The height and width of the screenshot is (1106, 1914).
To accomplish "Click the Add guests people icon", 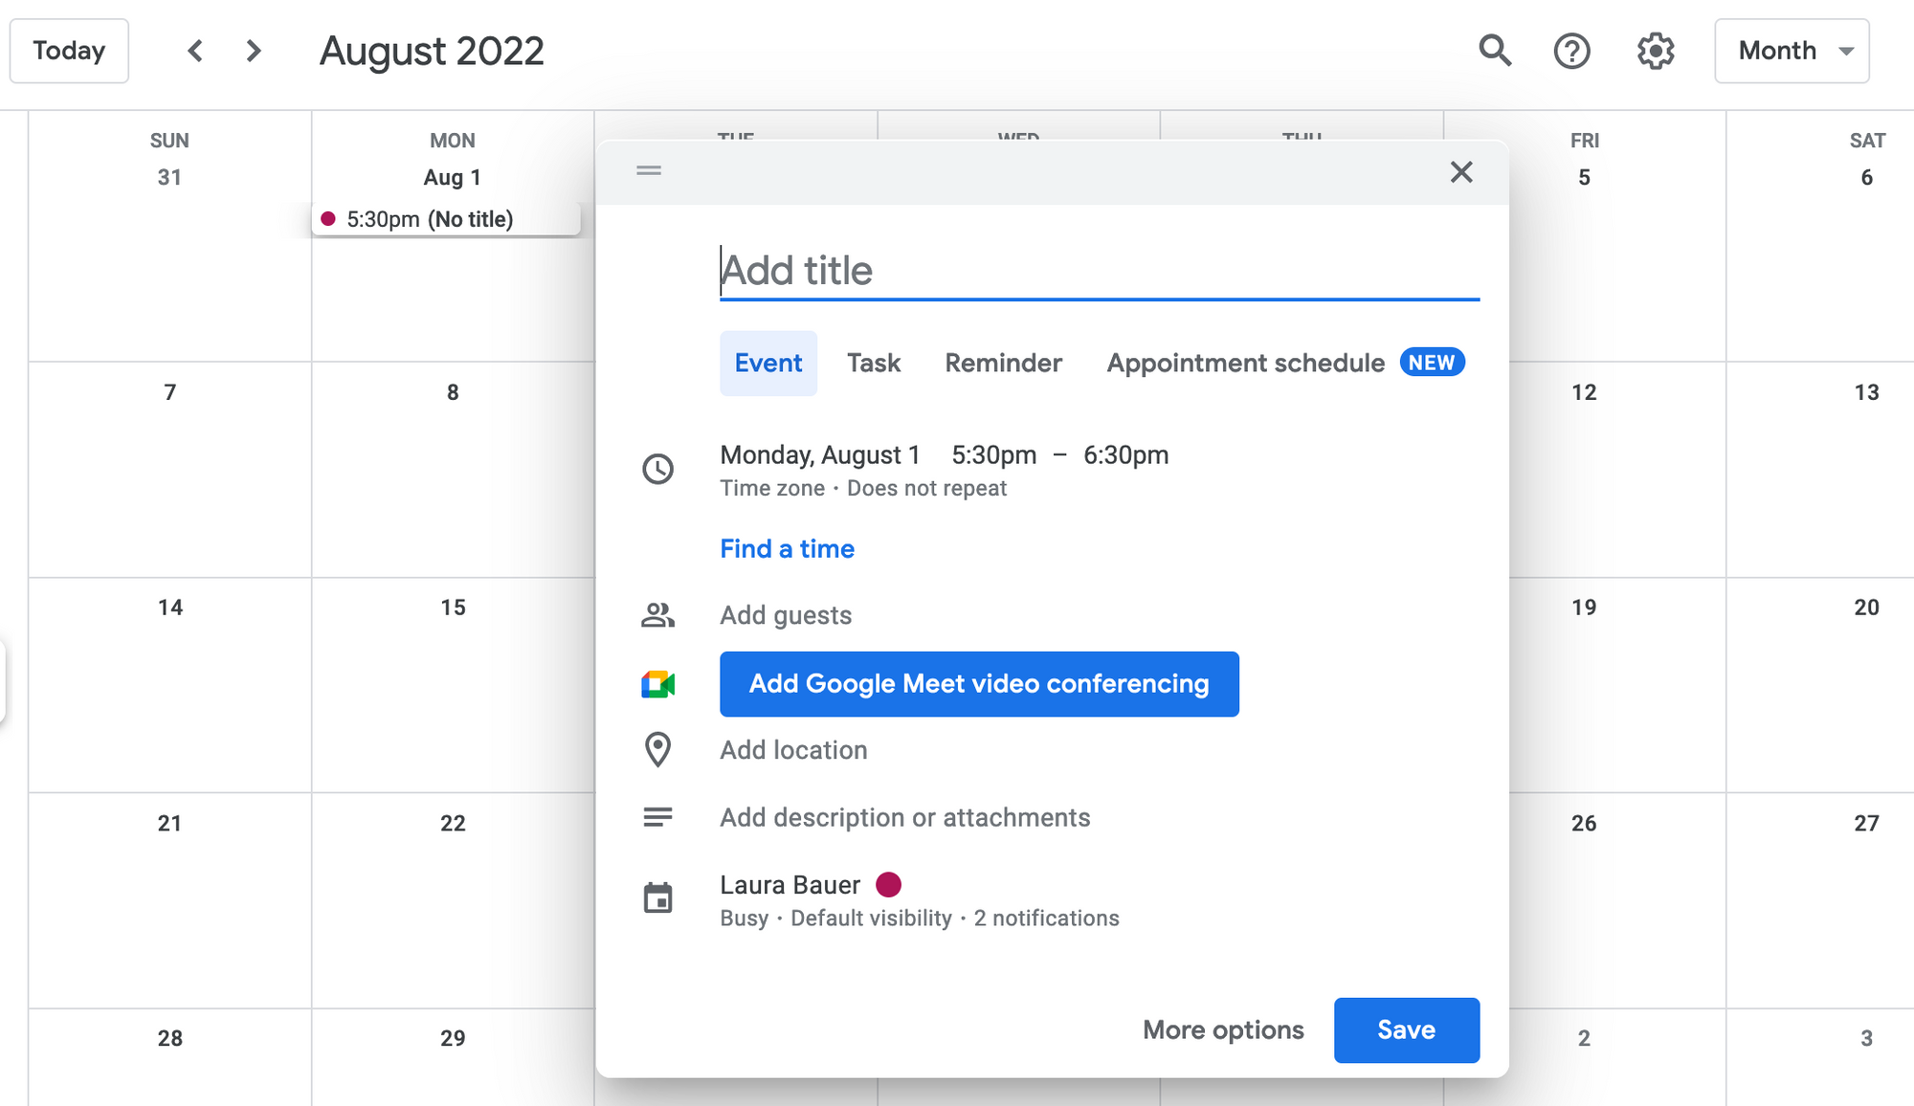I will click(657, 613).
